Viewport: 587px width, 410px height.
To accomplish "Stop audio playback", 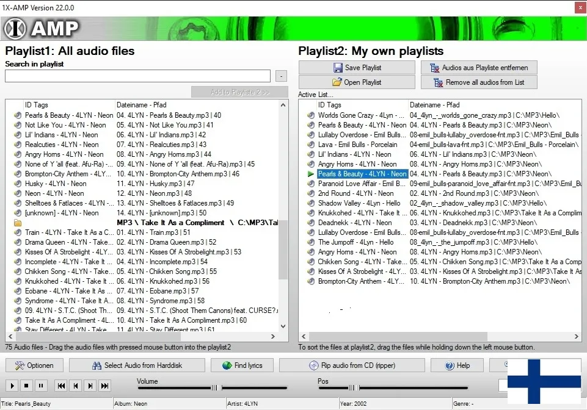I will pyautogui.click(x=26, y=386).
